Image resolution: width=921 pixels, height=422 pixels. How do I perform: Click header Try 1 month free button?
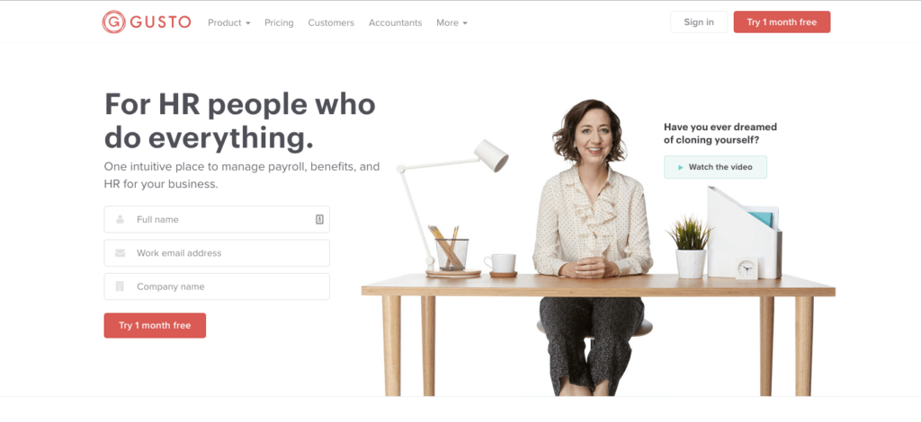coord(782,22)
